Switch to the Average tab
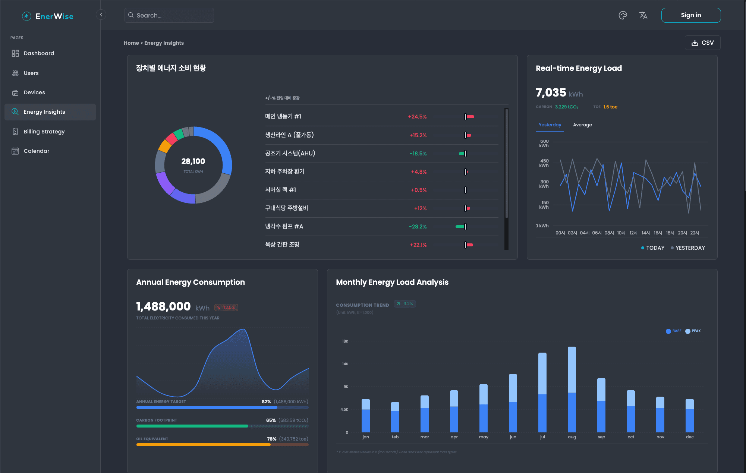Viewport: 746px width, 473px height. click(x=582, y=125)
